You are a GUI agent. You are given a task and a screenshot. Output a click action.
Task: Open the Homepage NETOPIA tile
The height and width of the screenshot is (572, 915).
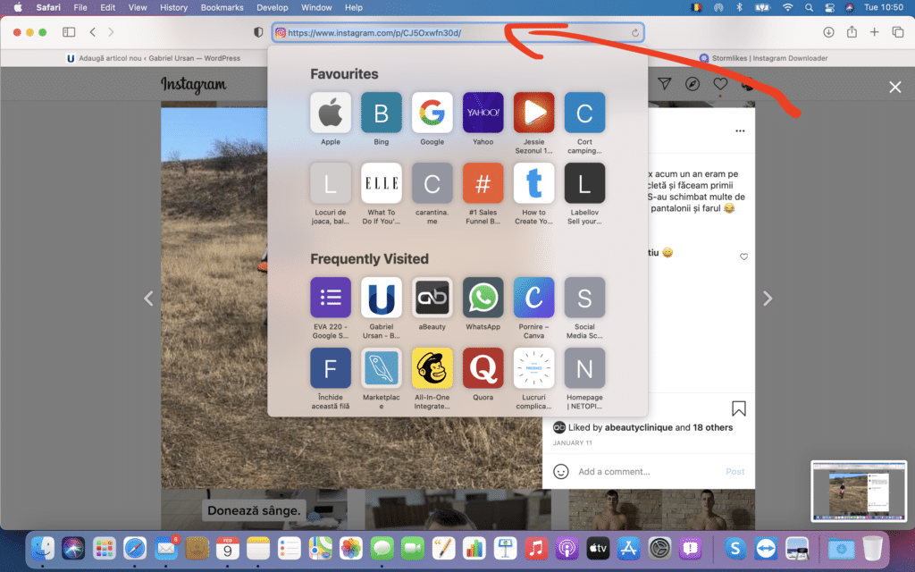pos(584,368)
